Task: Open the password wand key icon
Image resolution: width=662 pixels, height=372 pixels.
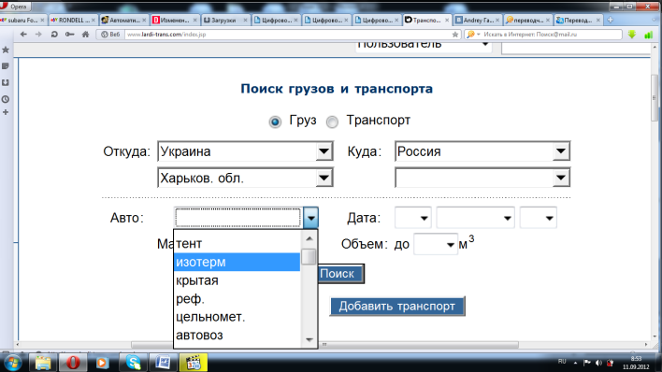Action: tap(70, 35)
